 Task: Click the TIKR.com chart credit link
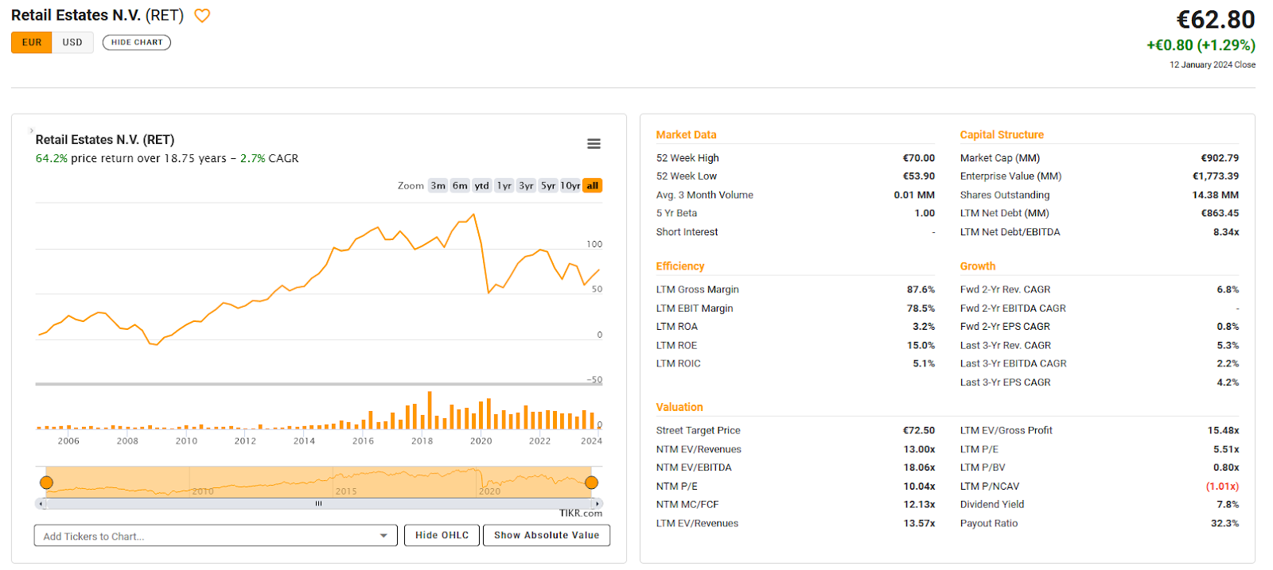pyautogui.click(x=580, y=514)
